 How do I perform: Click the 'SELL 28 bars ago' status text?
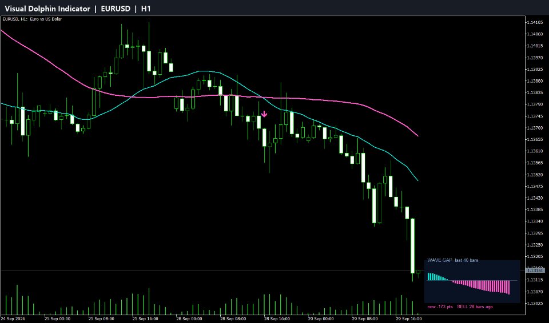(475, 307)
